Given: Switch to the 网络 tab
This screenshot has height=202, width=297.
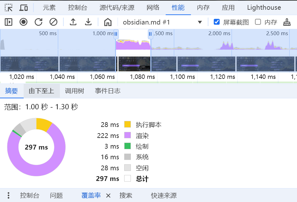Looking at the screenshot, I should point(153,8).
